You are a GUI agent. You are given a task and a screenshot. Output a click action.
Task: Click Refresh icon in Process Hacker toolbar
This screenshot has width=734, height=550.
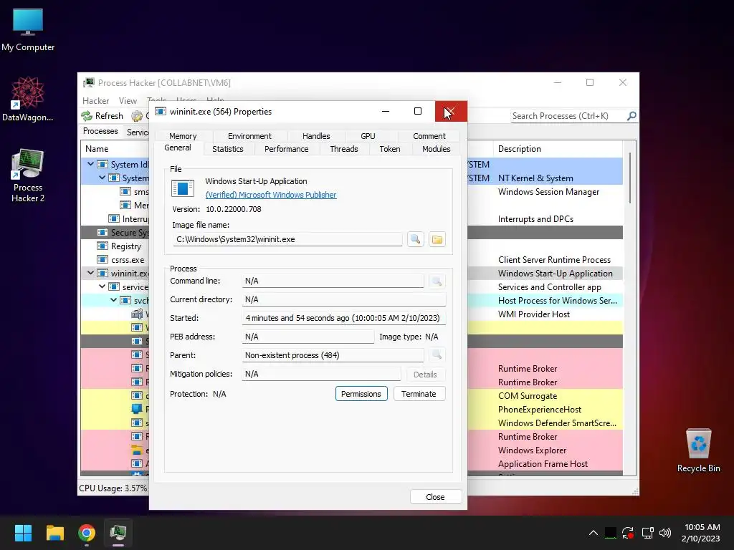87,115
